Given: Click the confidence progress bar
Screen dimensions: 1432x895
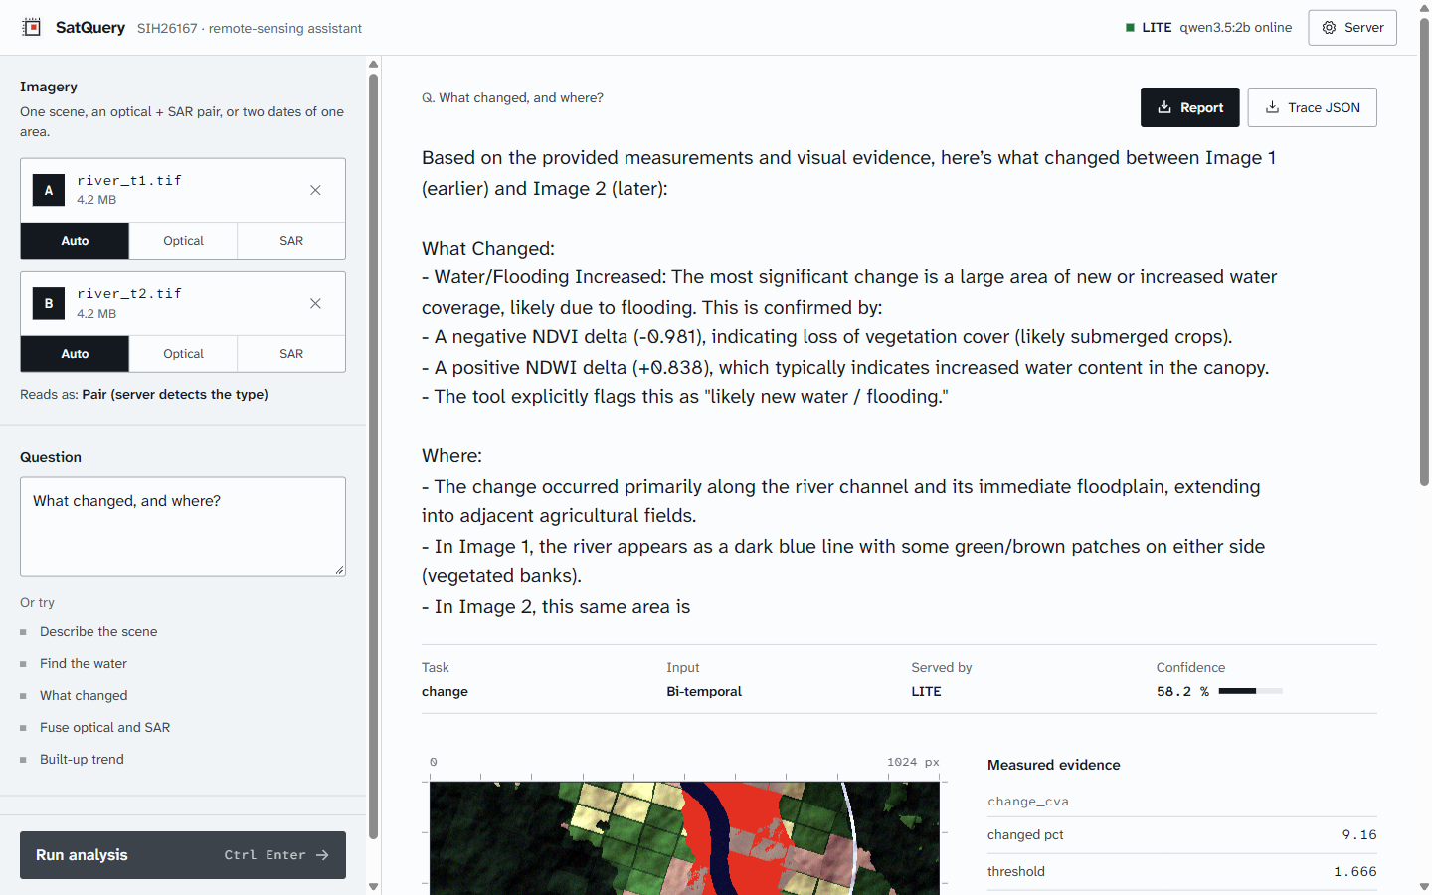Looking at the screenshot, I should (1250, 691).
